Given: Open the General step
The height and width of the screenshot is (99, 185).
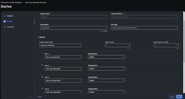Looking at the screenshot, I should 10,16.
